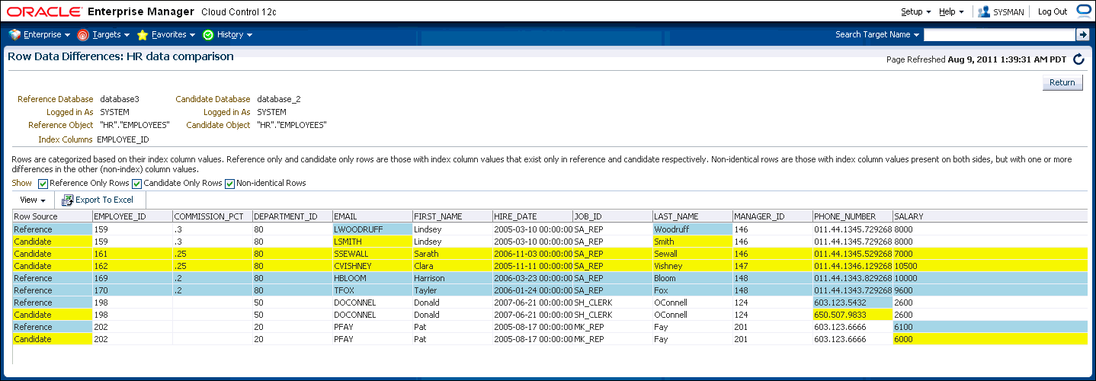Click the refresh page icon
Viewport: 1096px width, 381px height.
[x=1078, y=59]
